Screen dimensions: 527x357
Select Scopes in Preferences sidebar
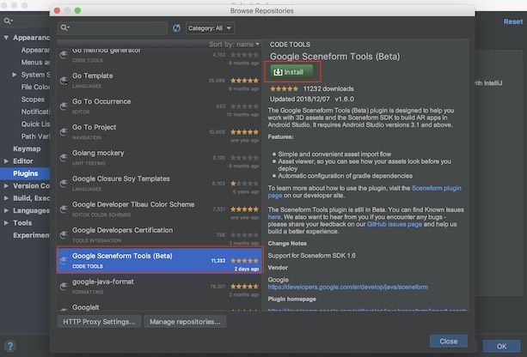(33, 100)
